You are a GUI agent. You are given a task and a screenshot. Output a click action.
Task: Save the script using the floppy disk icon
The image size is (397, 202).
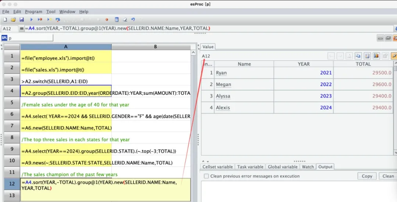pos(22,19)
